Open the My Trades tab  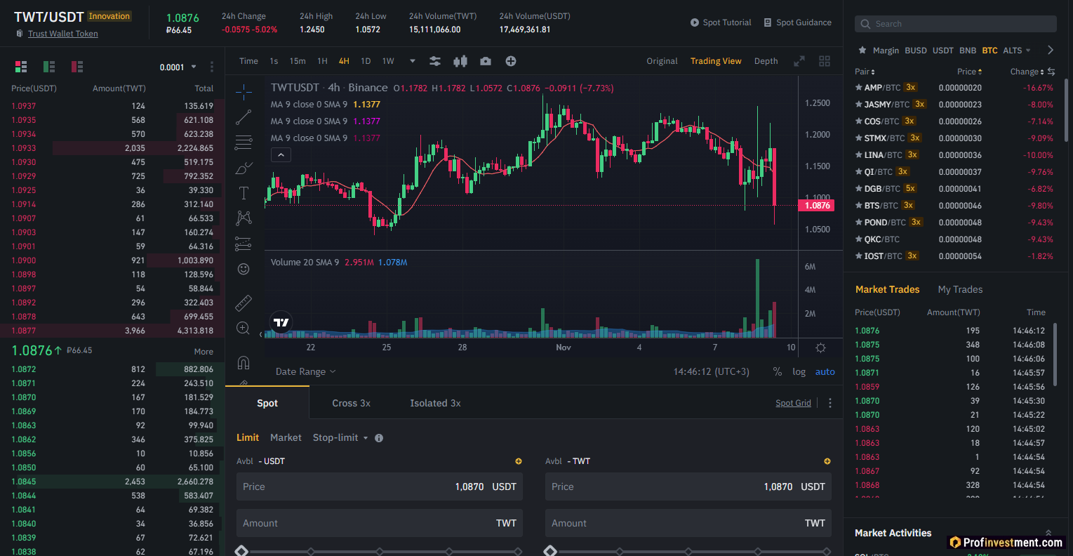coord(959,289)
